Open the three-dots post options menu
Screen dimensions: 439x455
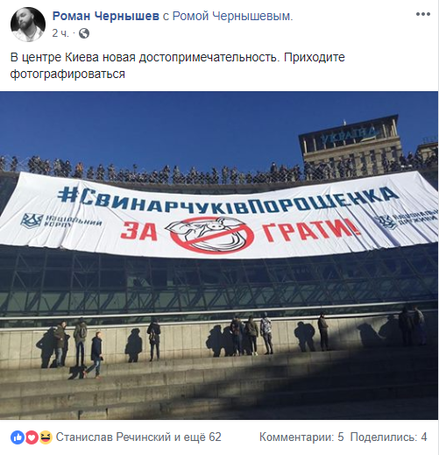tap(423, 14)
